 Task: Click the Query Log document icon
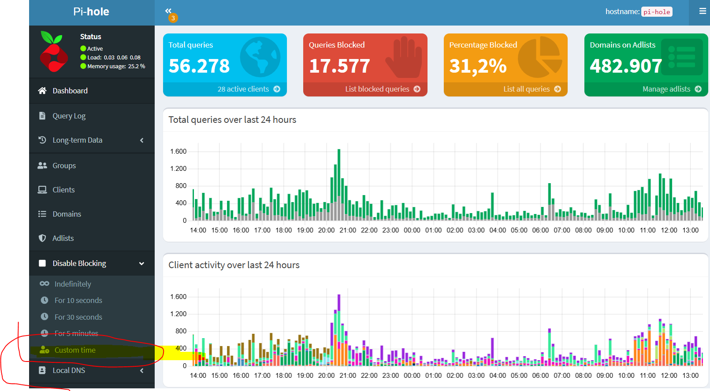[x=42, y=116]
